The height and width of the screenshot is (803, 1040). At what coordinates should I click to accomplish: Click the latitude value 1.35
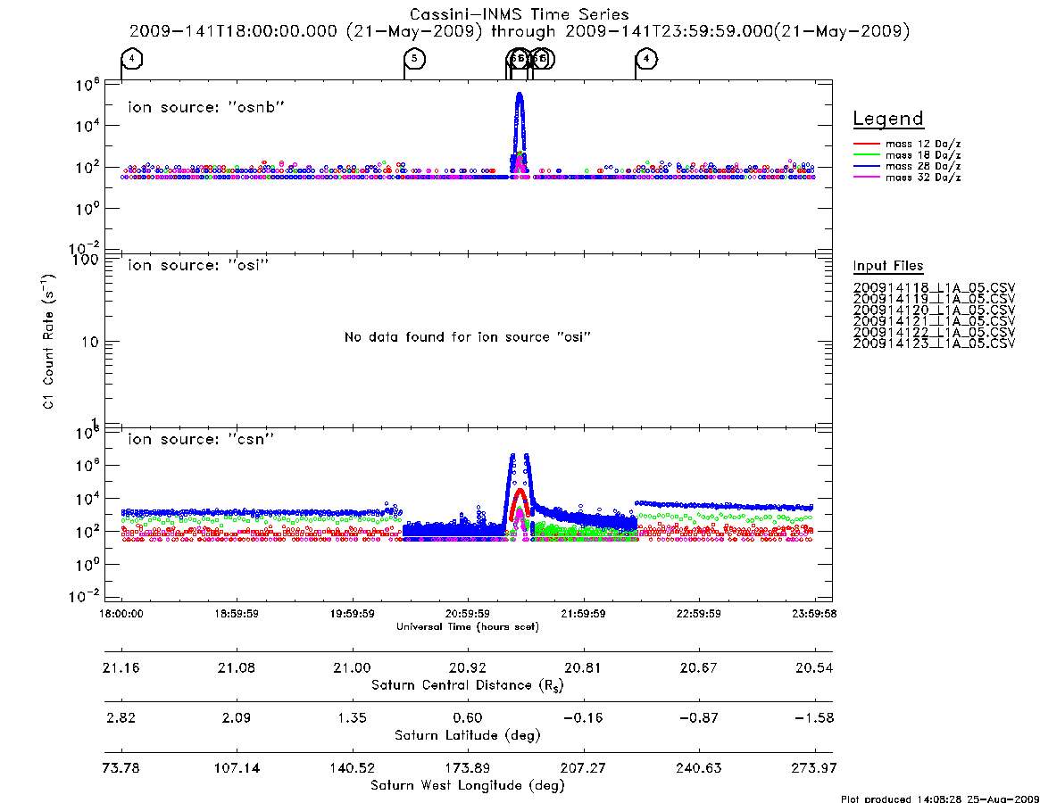(x=353, y=717)
